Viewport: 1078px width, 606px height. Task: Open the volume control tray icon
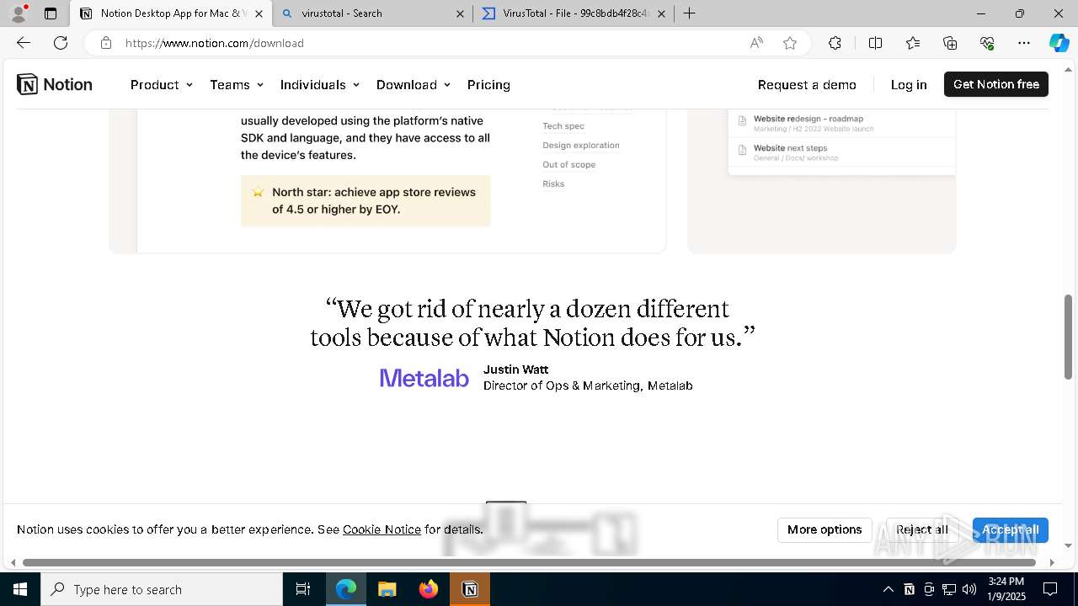(969, 589)
